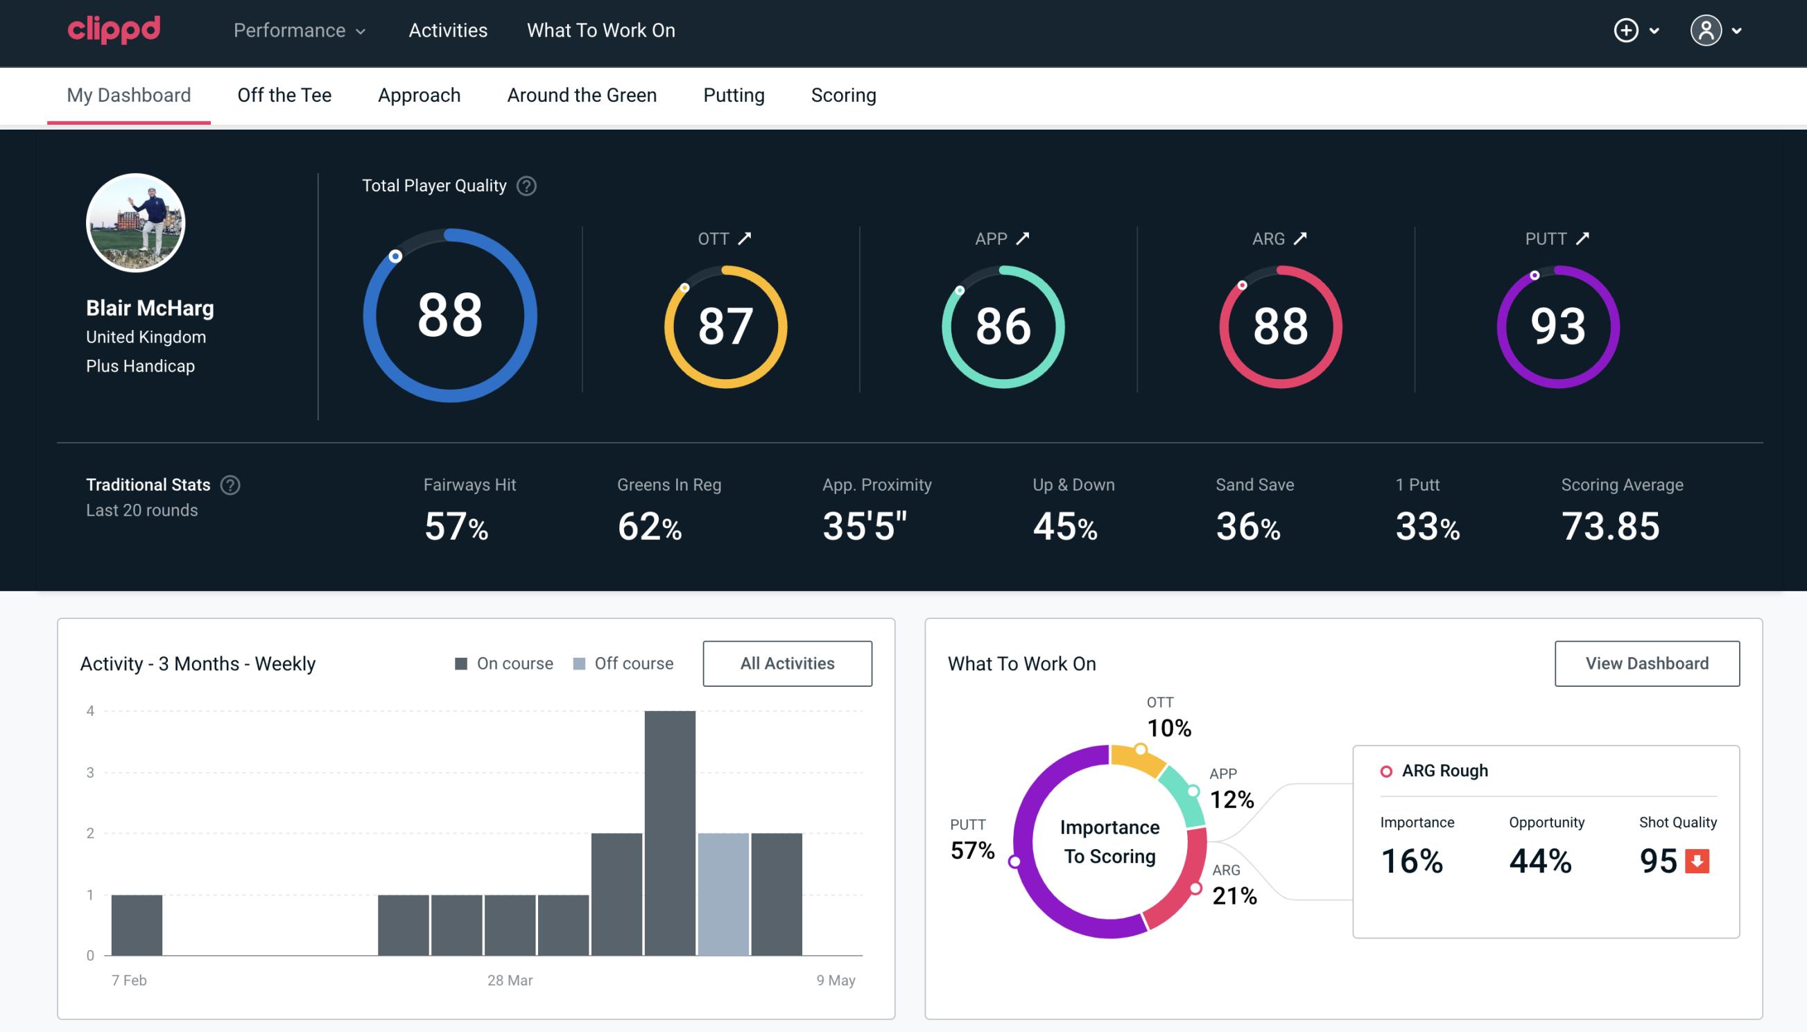The image size is (1807, 1032).
Task: Open the What To Work On page
Action: (x=600, y=31)
